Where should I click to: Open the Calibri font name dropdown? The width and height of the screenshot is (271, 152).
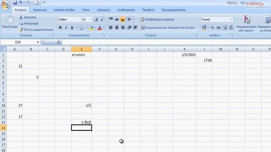(80, 19)
